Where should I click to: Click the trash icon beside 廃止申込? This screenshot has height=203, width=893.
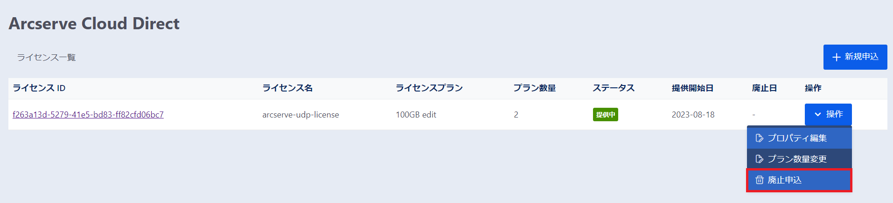760,180
